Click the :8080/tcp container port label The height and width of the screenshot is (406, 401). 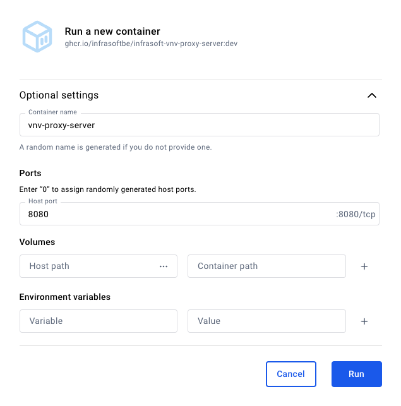[x=356, y=215]
